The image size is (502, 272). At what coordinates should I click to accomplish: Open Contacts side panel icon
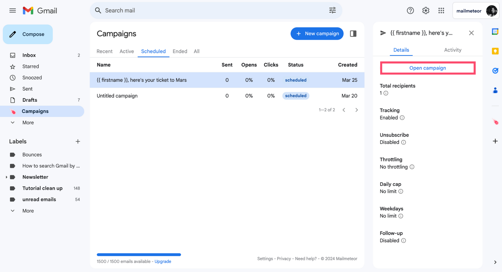(495, 90)
